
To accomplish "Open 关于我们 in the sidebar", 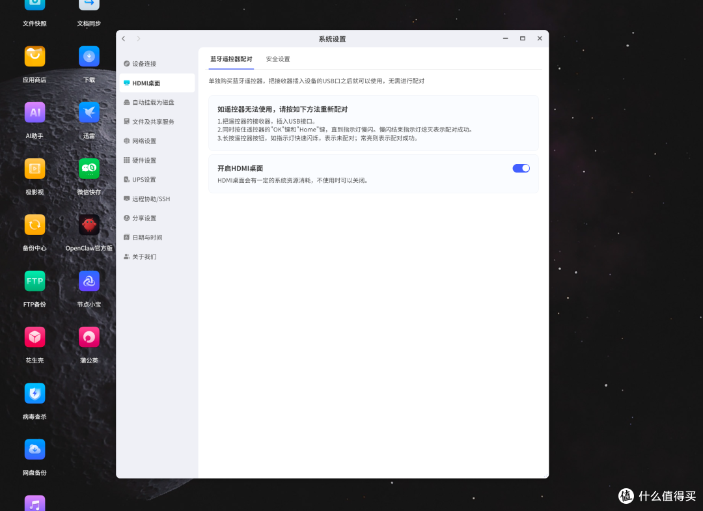I will [x=157, y=256].
